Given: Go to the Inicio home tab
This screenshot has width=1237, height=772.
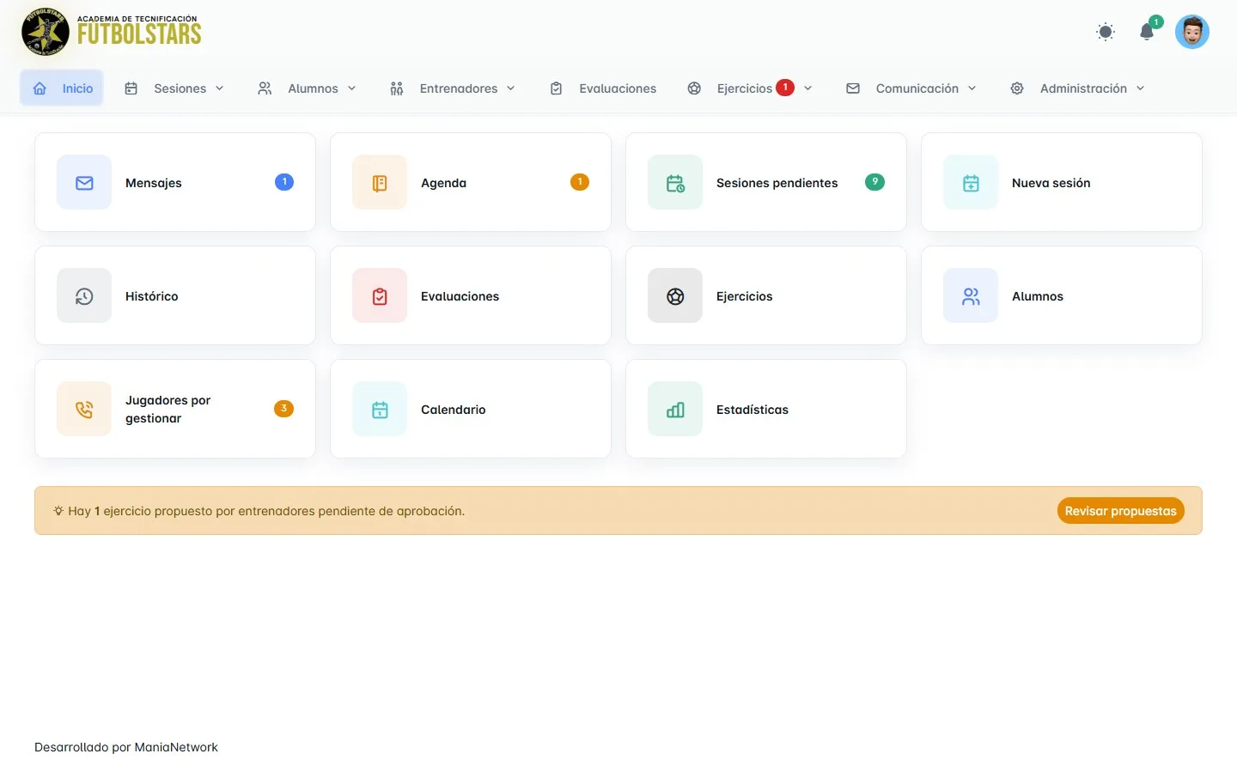Looking at the screenshot, I should tap(62, 88).
